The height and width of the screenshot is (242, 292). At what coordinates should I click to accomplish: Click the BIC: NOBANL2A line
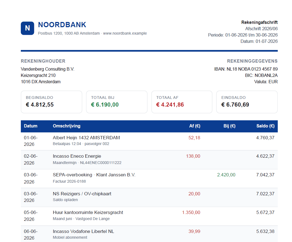pyautogui.click(x=261, y=76)
